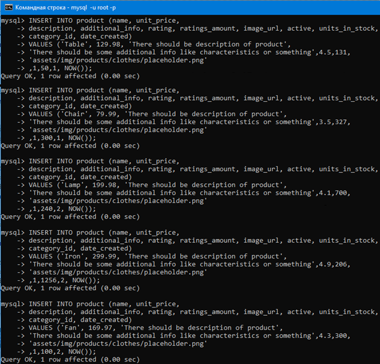
Task: Click the line ',1,240,2, NOW());'
Action: tap(62, 209)
